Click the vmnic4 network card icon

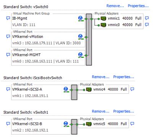tap(89, 89)
